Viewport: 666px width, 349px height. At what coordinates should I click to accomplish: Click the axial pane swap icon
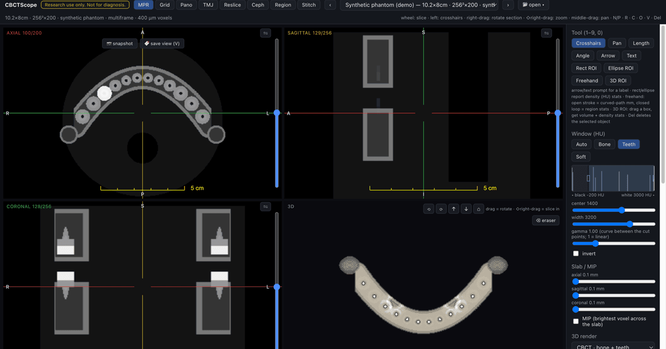pyautogui.click(x=265, y=33)
